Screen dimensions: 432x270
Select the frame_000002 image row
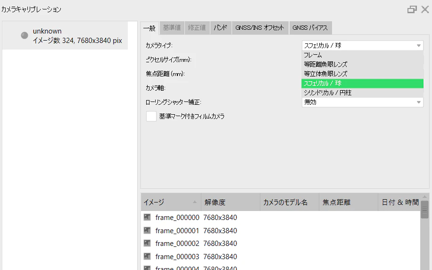281,244
